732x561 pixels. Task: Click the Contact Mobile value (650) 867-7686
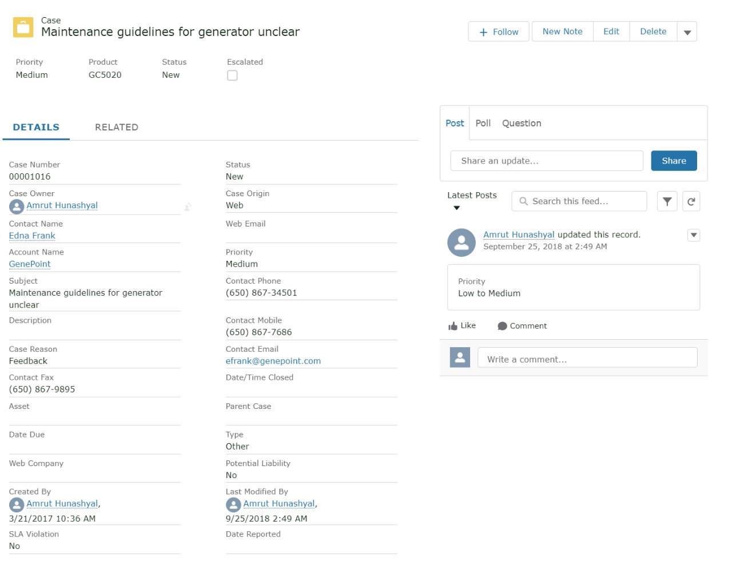[258, 332]
